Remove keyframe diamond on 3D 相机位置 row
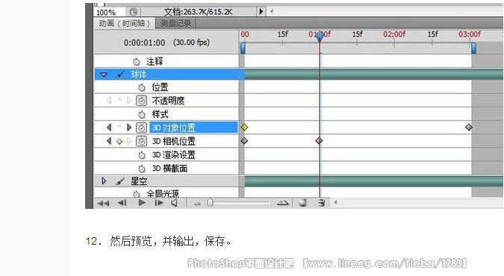The height and width of the screenshot is (276, 504). [119, 142]
